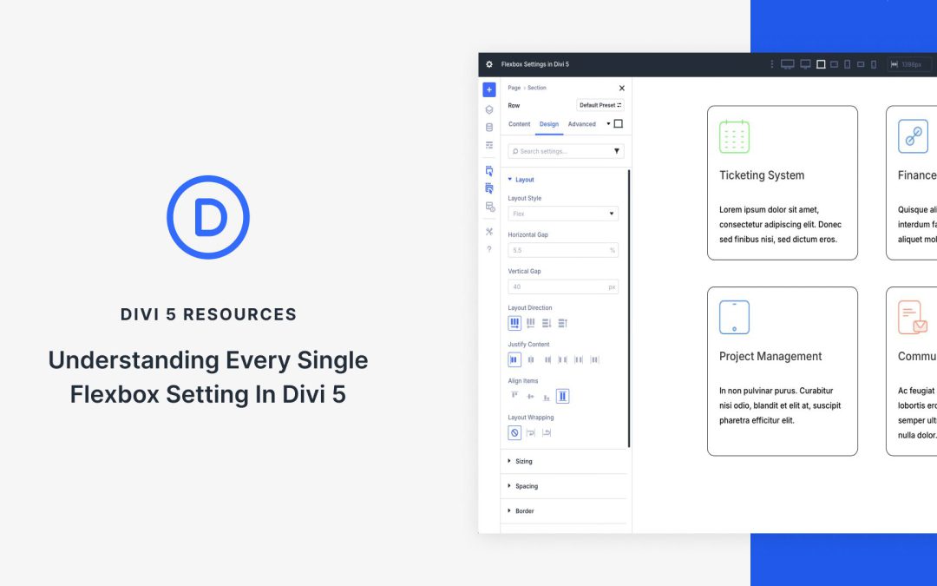Open the small arrow dropdown next to Advanced tab
Image resolution: width=937 pixels, height=586 pixels.
point(608,124)
